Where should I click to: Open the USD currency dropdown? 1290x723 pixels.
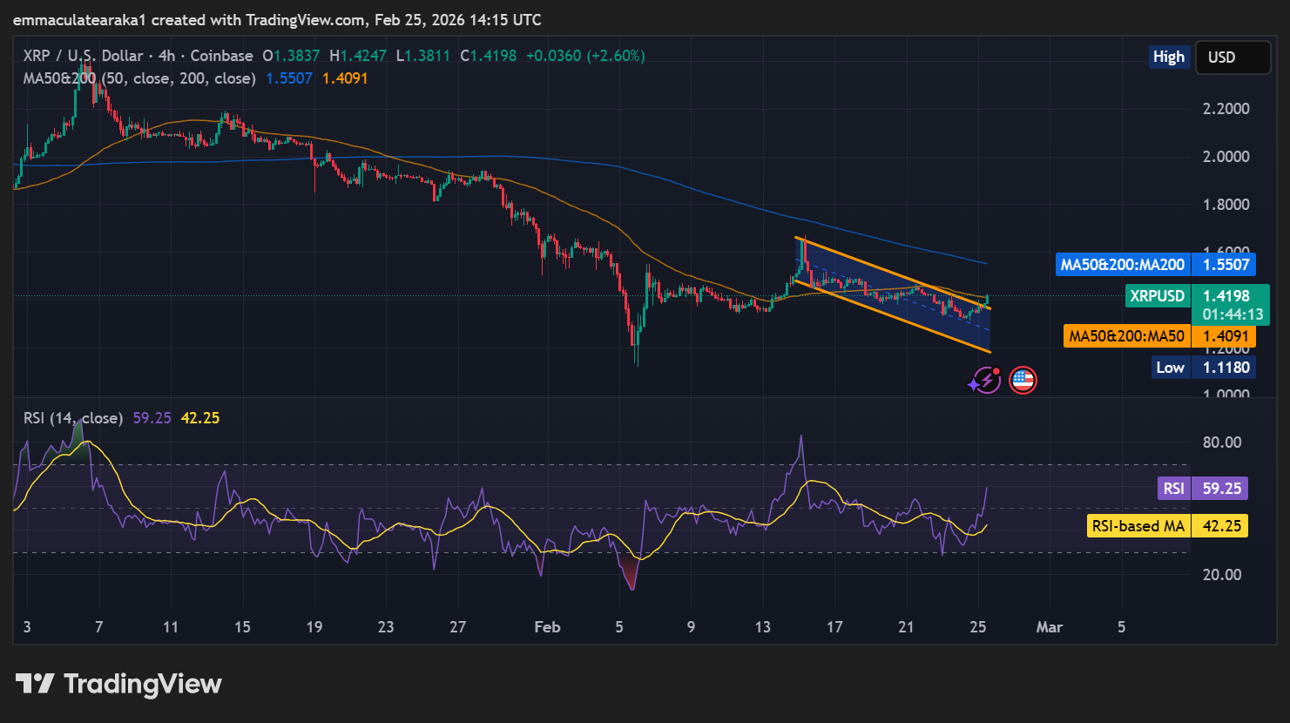(x=1232, y=57)
